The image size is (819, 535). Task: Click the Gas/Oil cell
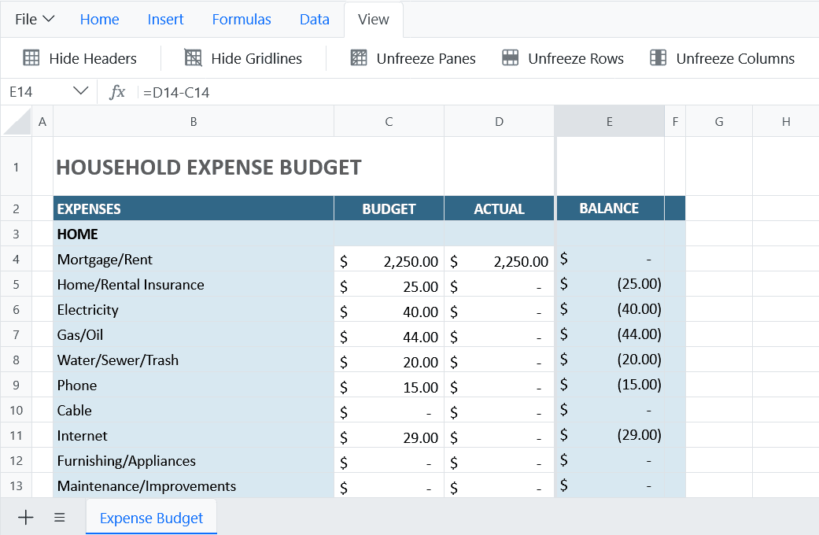194,334
